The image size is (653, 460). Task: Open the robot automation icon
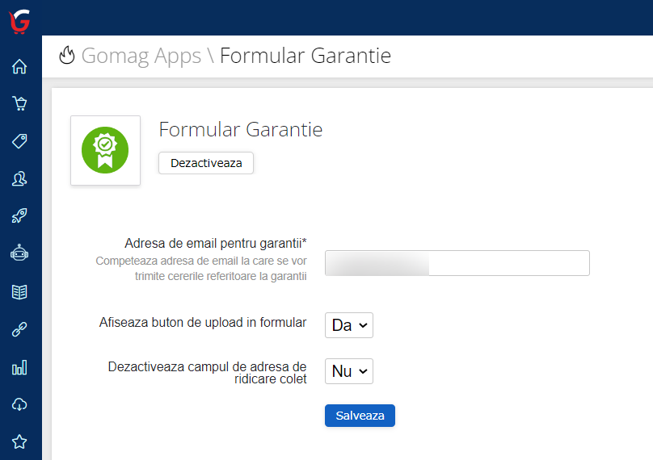(19, 253)
